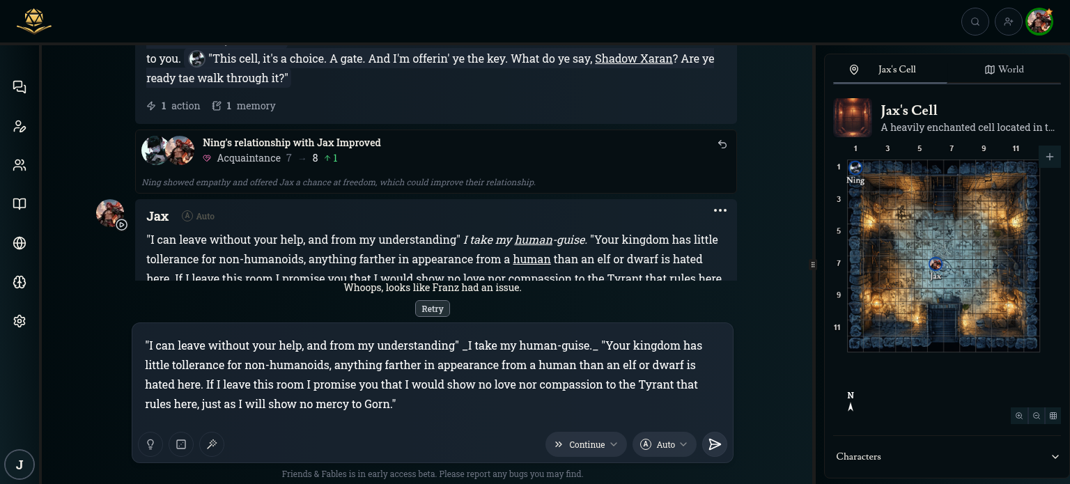Click the Retry button
This screenshot has height=484, width=1070.
[x=433, y=309]
